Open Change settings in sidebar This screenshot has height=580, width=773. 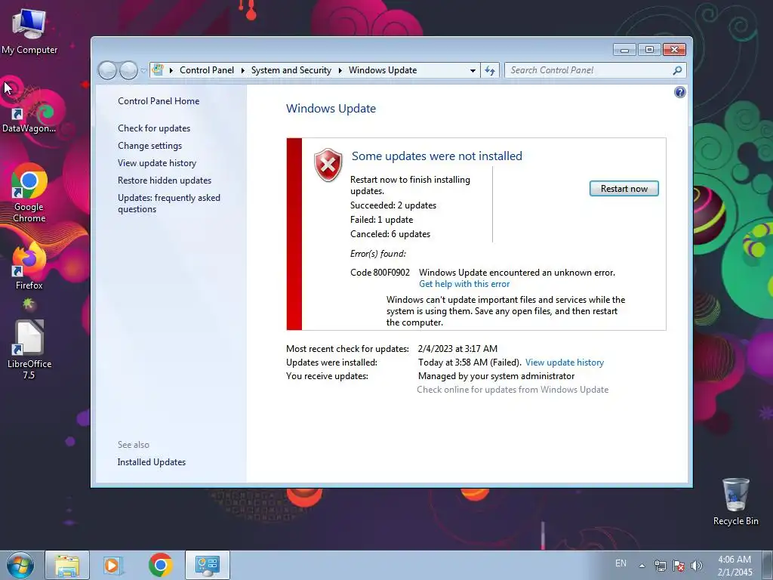tap(150, 146)
